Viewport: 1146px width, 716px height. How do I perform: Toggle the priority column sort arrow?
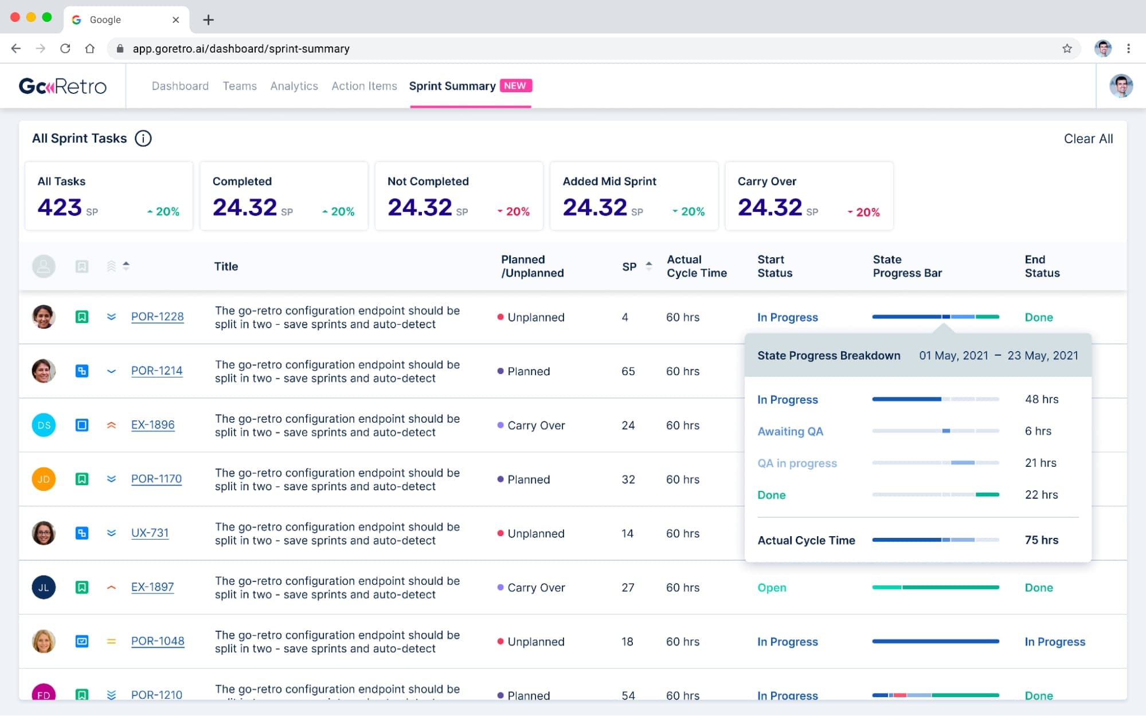pyautogui.click(x=126, y=266)
